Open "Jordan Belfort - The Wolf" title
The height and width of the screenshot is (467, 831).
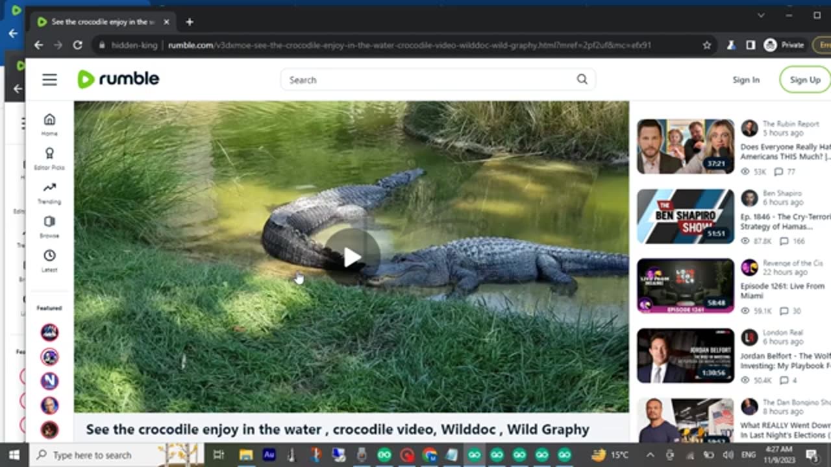[x=786, y=361]
